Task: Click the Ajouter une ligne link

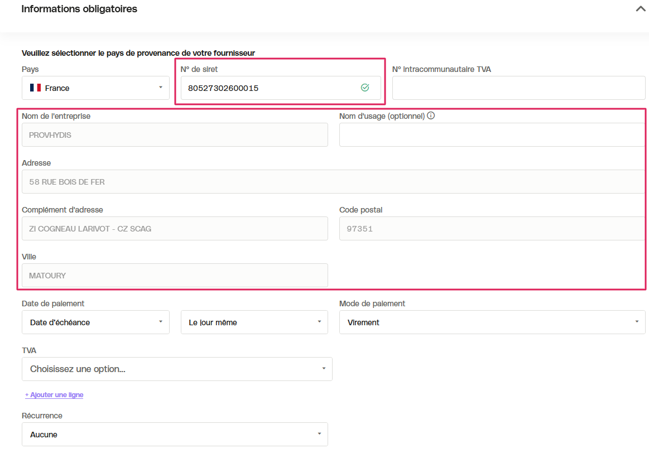Action: (x=54, y=395)
